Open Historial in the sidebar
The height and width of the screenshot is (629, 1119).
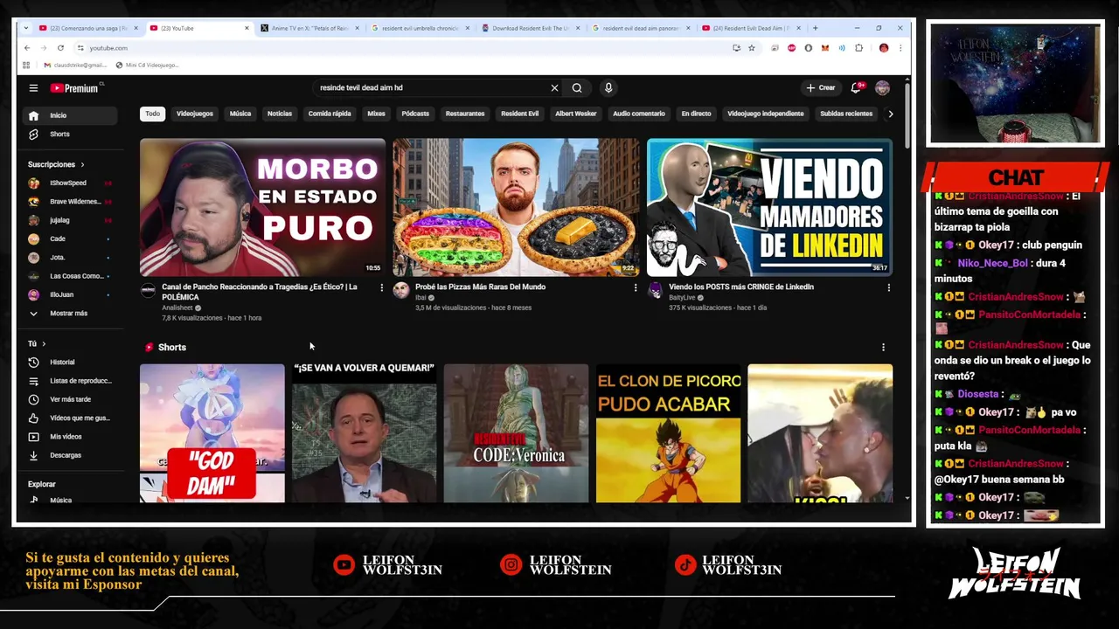[70, 362]
